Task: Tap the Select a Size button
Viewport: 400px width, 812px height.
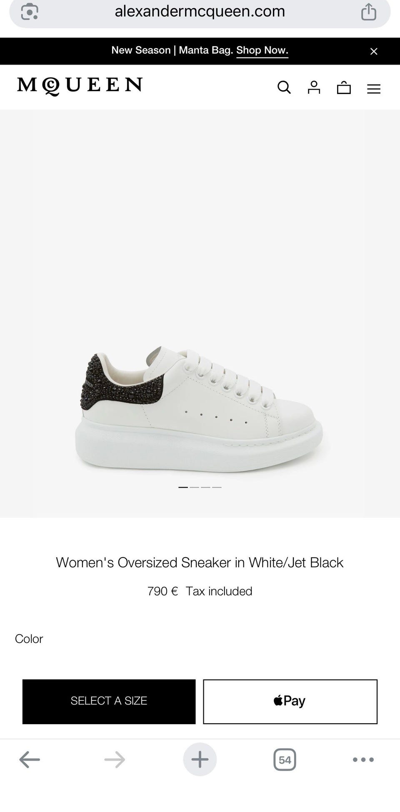Action: click(x=109, y=702)
